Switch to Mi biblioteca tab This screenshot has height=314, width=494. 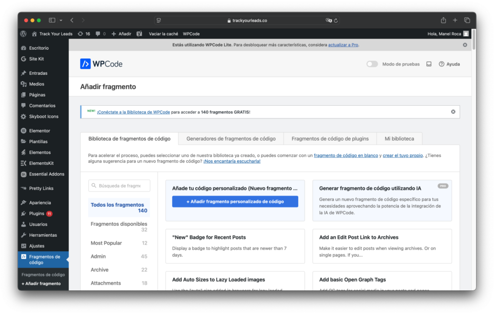399,138
